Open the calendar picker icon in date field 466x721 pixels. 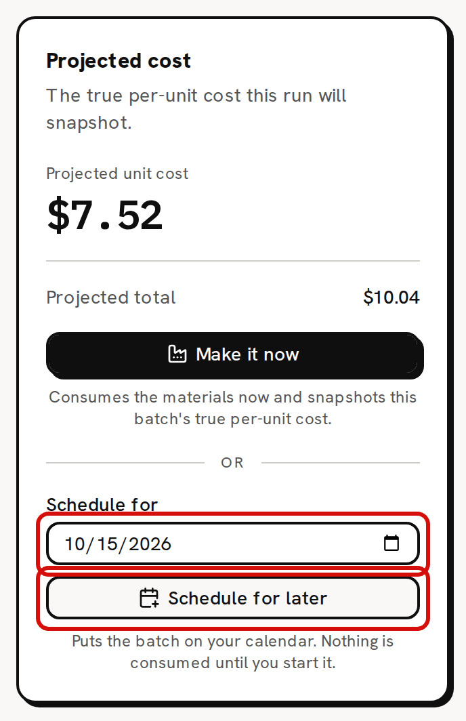(x=391, y=543)
